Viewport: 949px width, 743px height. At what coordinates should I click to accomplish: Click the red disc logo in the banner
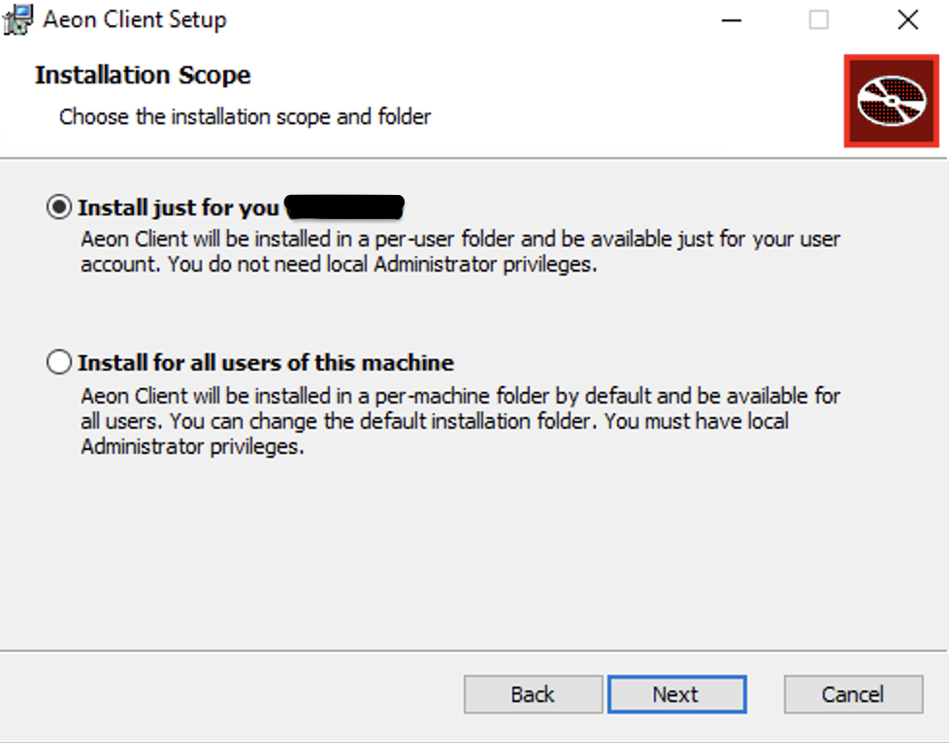[891, 101]
